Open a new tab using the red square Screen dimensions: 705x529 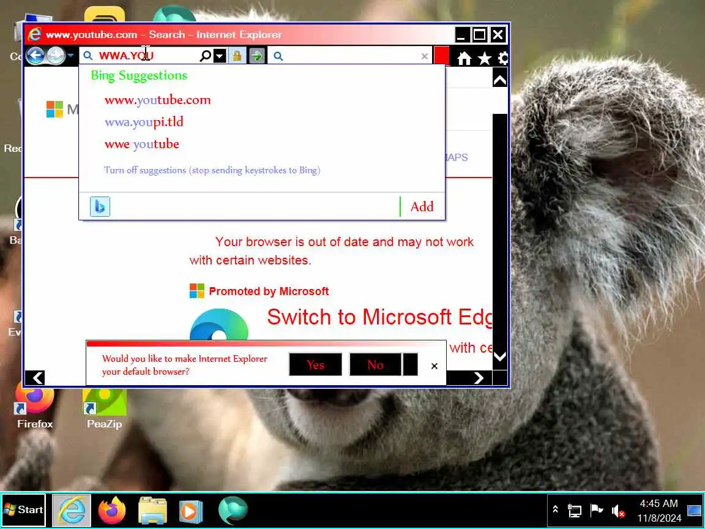tap(441, 55)
